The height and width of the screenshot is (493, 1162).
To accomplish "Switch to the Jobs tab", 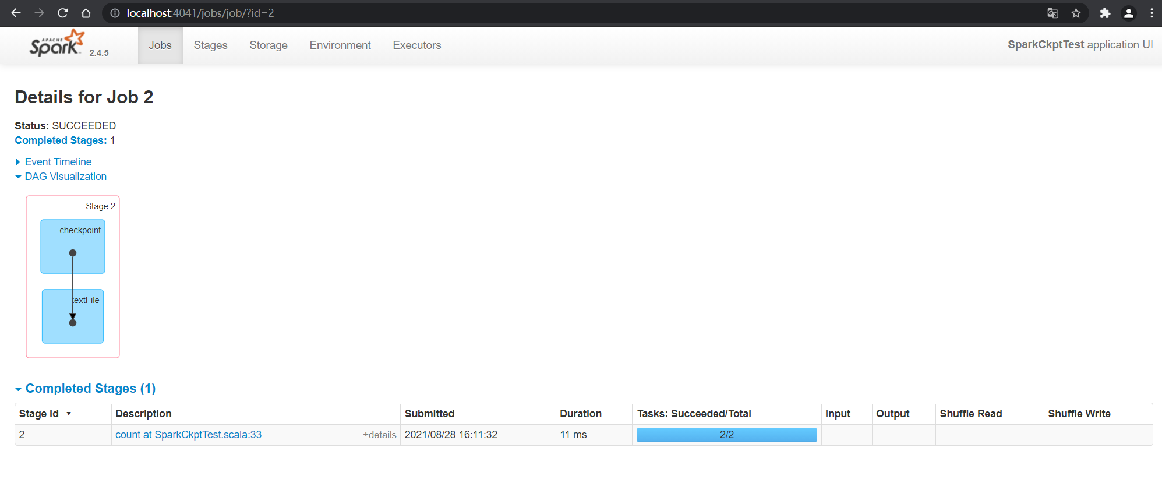I will pos(160,45).
